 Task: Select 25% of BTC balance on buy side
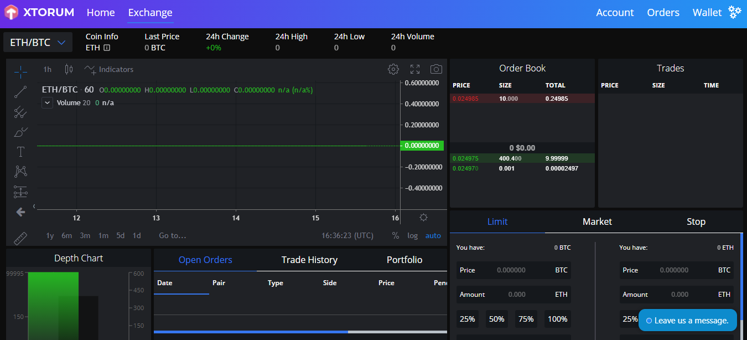pos(468,319)
